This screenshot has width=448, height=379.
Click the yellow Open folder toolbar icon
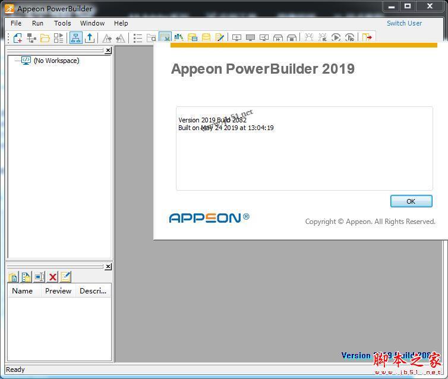(45, 37)
